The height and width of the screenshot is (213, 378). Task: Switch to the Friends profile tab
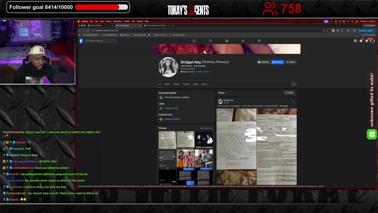pyautogui.click(x=186, y=84)
